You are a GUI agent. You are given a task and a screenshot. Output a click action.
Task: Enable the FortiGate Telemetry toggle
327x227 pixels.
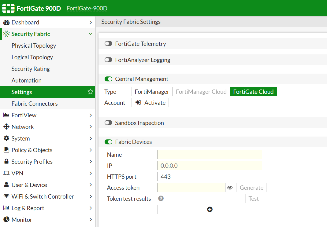coord(108,44)
